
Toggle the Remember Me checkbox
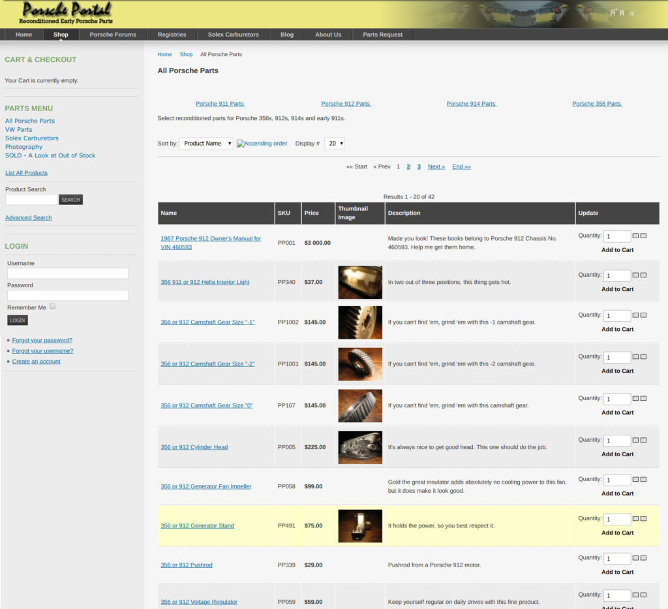coord(52,306)
